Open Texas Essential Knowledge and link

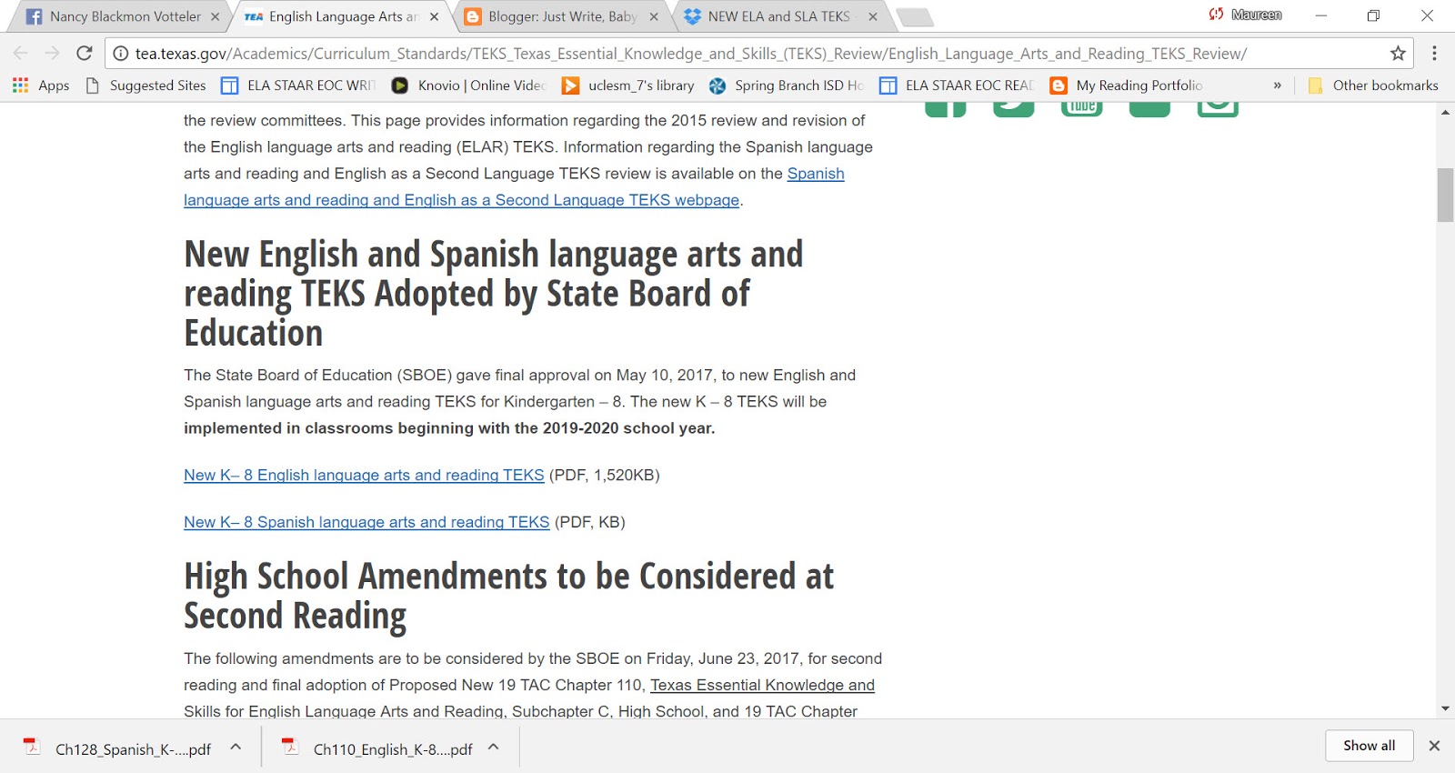pos(762,685)
